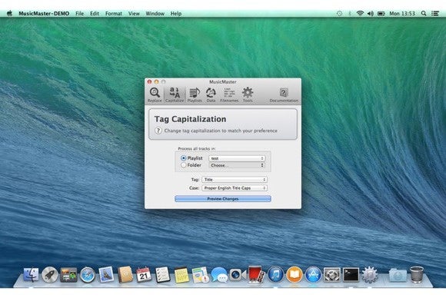Open the Tag dropdown set to Title

[235, 180]
